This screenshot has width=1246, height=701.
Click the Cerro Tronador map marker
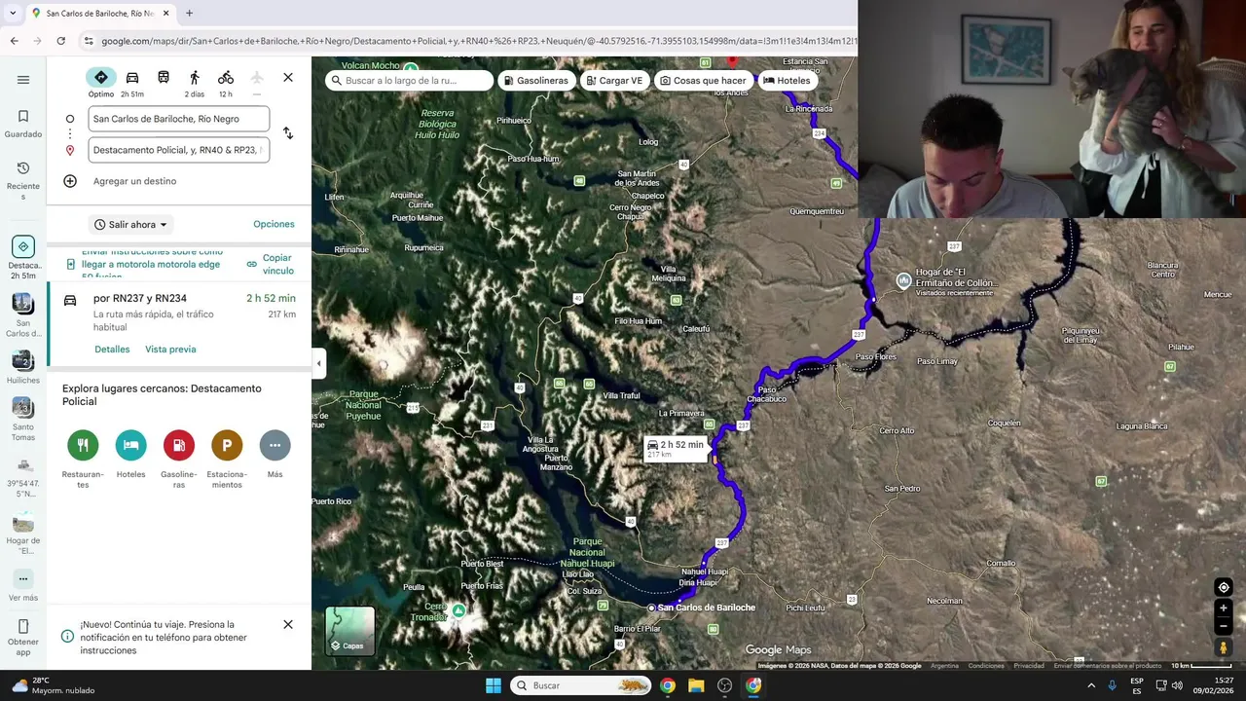458,610
